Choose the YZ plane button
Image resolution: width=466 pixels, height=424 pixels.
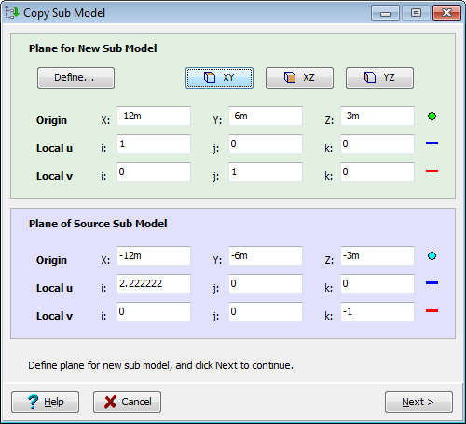coord(379,77)
